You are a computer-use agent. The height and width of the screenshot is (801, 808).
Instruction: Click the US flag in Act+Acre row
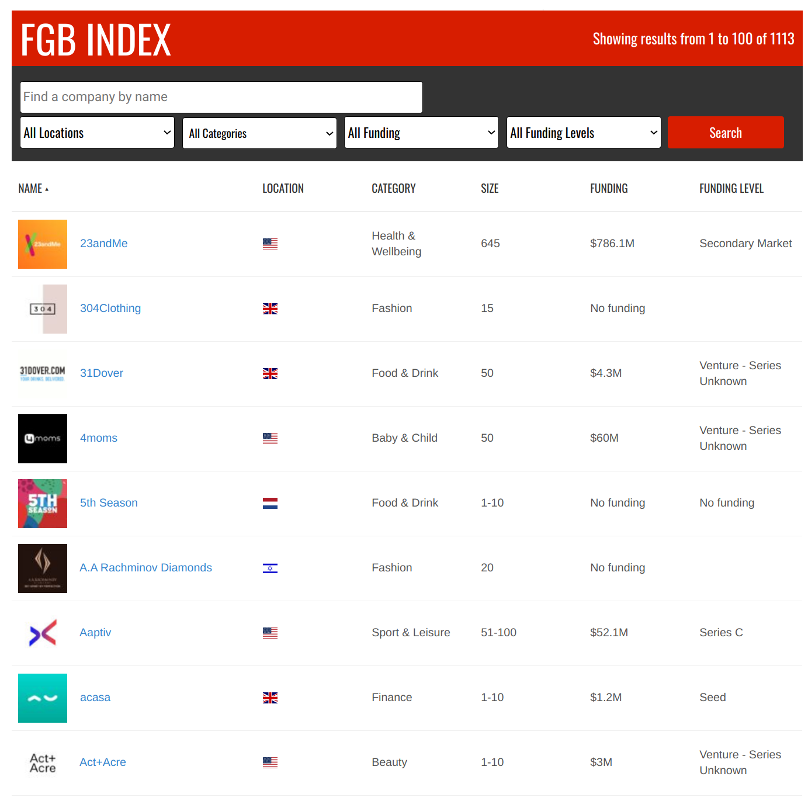tap(270, 763)
